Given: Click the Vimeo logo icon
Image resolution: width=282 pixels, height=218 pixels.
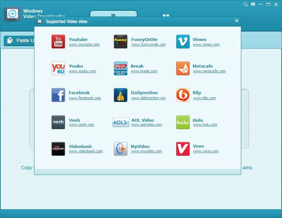Looking at the screenshot, I should pyautogui.click(x=183, y=41).
